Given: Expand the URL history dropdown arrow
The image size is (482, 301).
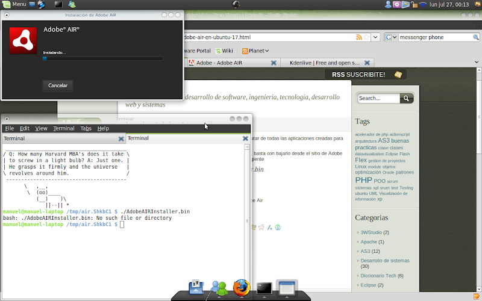Looking at the screenshot, I should [375, 37].
